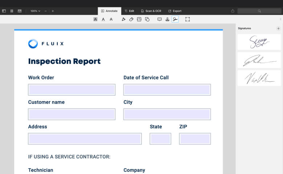Choose the selection area tool
283x174 pixels.
[x=188, y=19]
